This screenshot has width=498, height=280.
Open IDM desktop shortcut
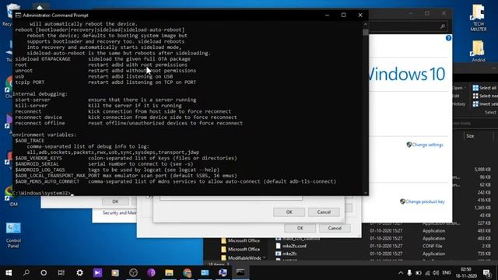(13, 197)
